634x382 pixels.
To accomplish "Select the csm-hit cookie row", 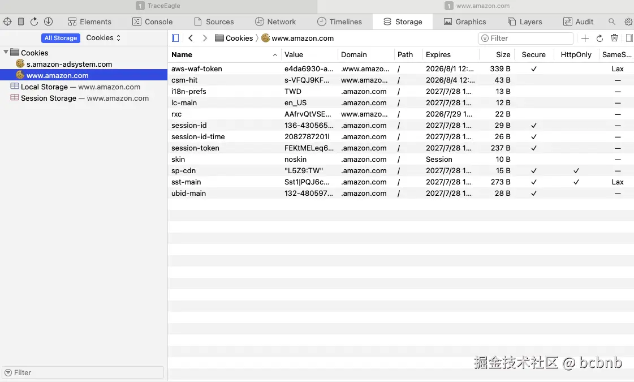I will (400, 80).
